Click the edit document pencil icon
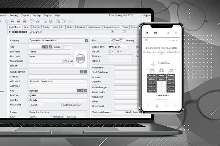220x146 pixels. 64,21
